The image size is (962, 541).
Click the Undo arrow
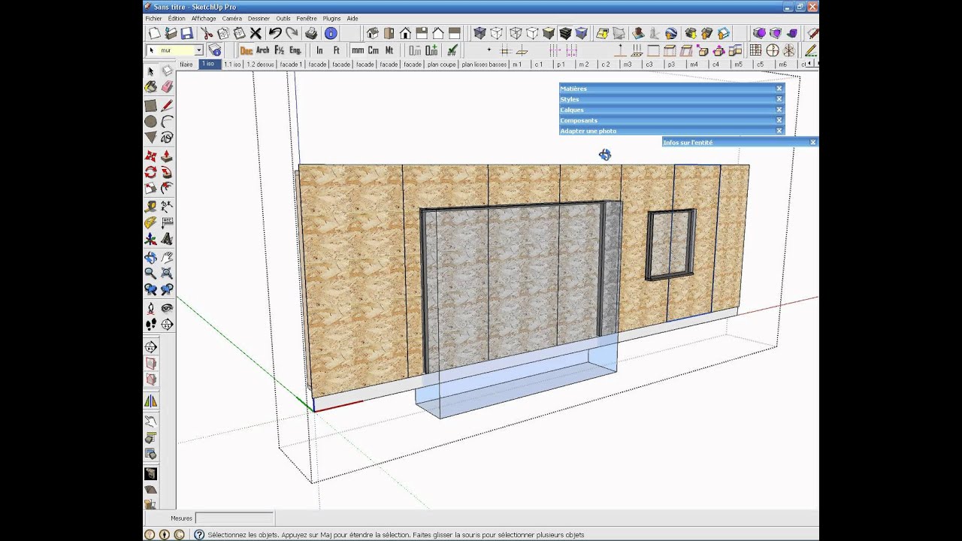click(x=275, y=33)
